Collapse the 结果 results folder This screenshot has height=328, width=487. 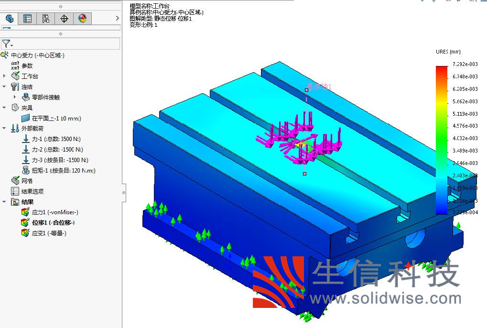point(4,202)
